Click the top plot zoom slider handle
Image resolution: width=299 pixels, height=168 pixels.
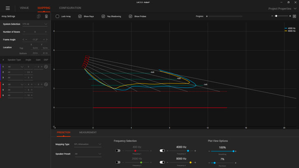point(276,16)
